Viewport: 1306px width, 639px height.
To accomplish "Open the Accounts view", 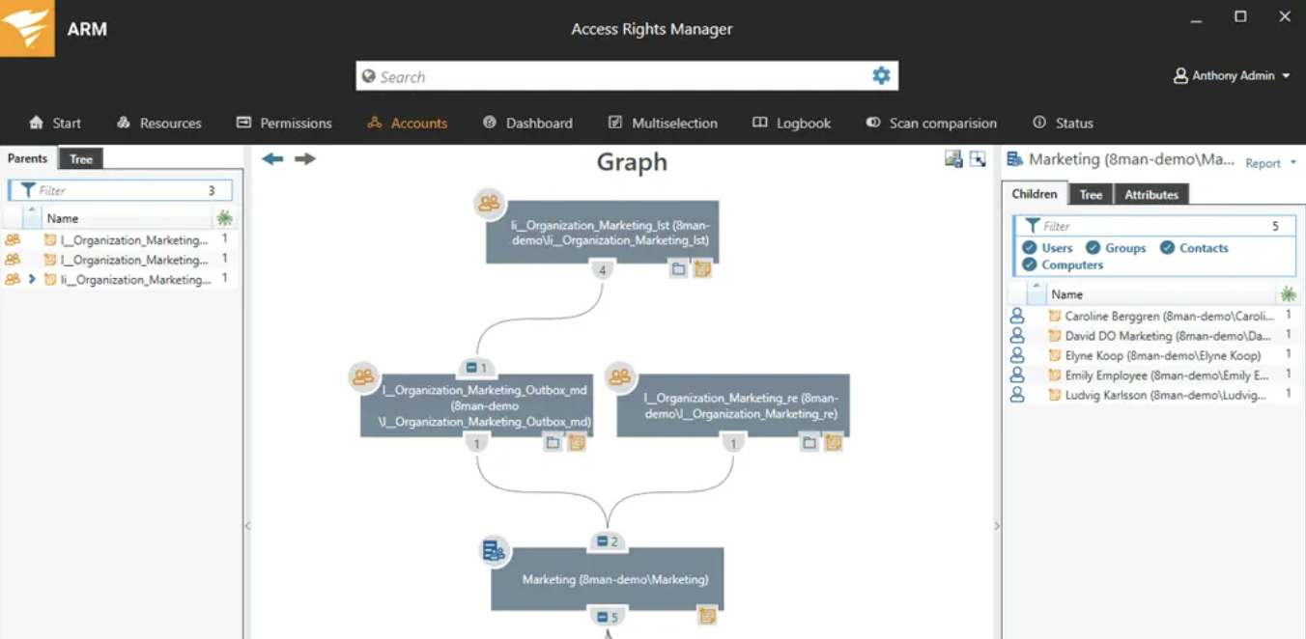I will (x=407, y=123).
